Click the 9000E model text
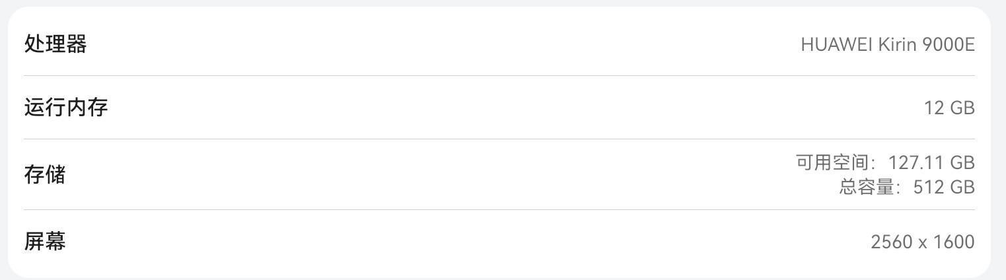This screenshot has height=280, width=1006. click(949, 44)
